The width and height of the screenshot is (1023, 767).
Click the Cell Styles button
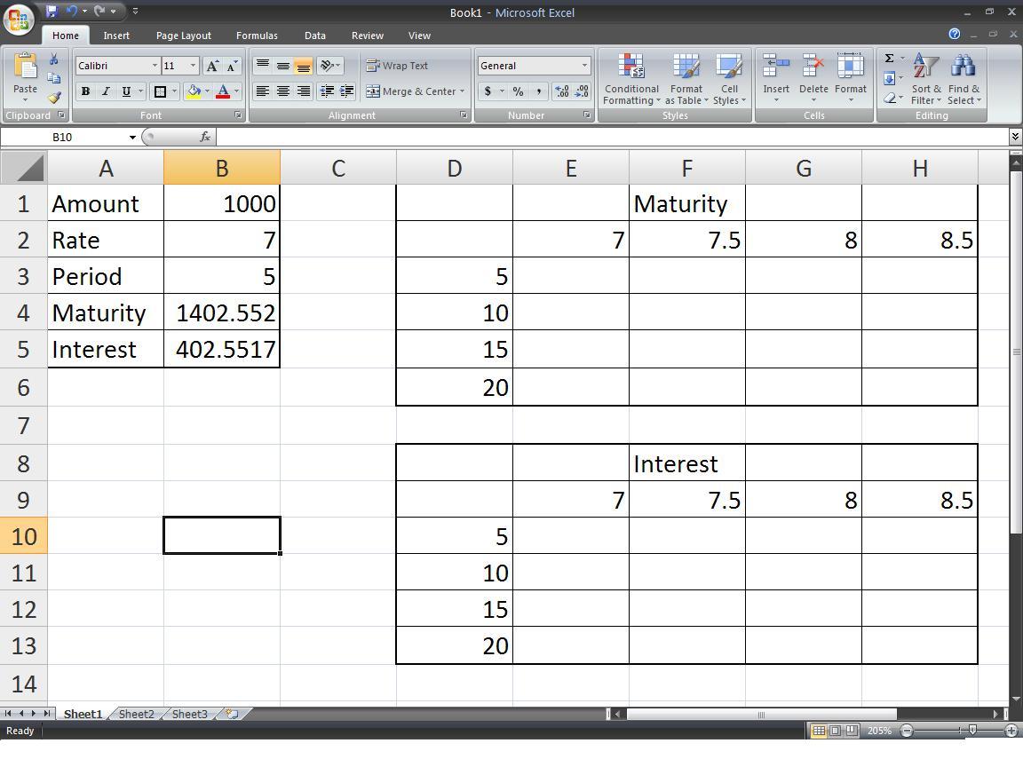click(730, 80)
